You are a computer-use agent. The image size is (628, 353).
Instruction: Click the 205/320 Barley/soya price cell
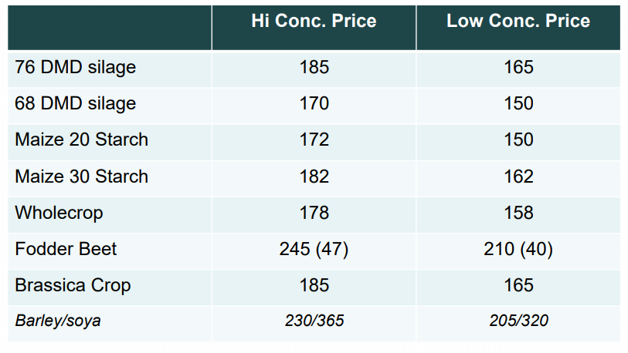(518, 321)
